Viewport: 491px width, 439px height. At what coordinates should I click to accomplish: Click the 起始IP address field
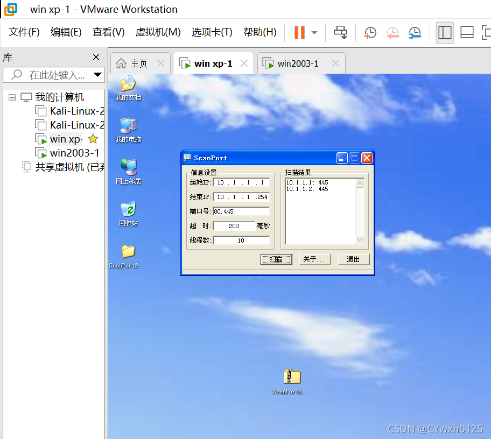pyautogui.click(x=241, y=182)
